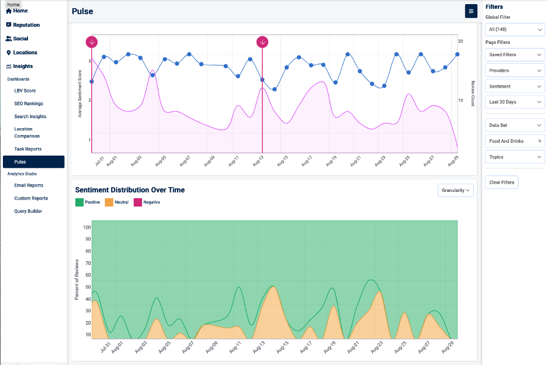Toggle the filters panel slider icon
This screenshot has height=365, width=547.
[471, 11]
